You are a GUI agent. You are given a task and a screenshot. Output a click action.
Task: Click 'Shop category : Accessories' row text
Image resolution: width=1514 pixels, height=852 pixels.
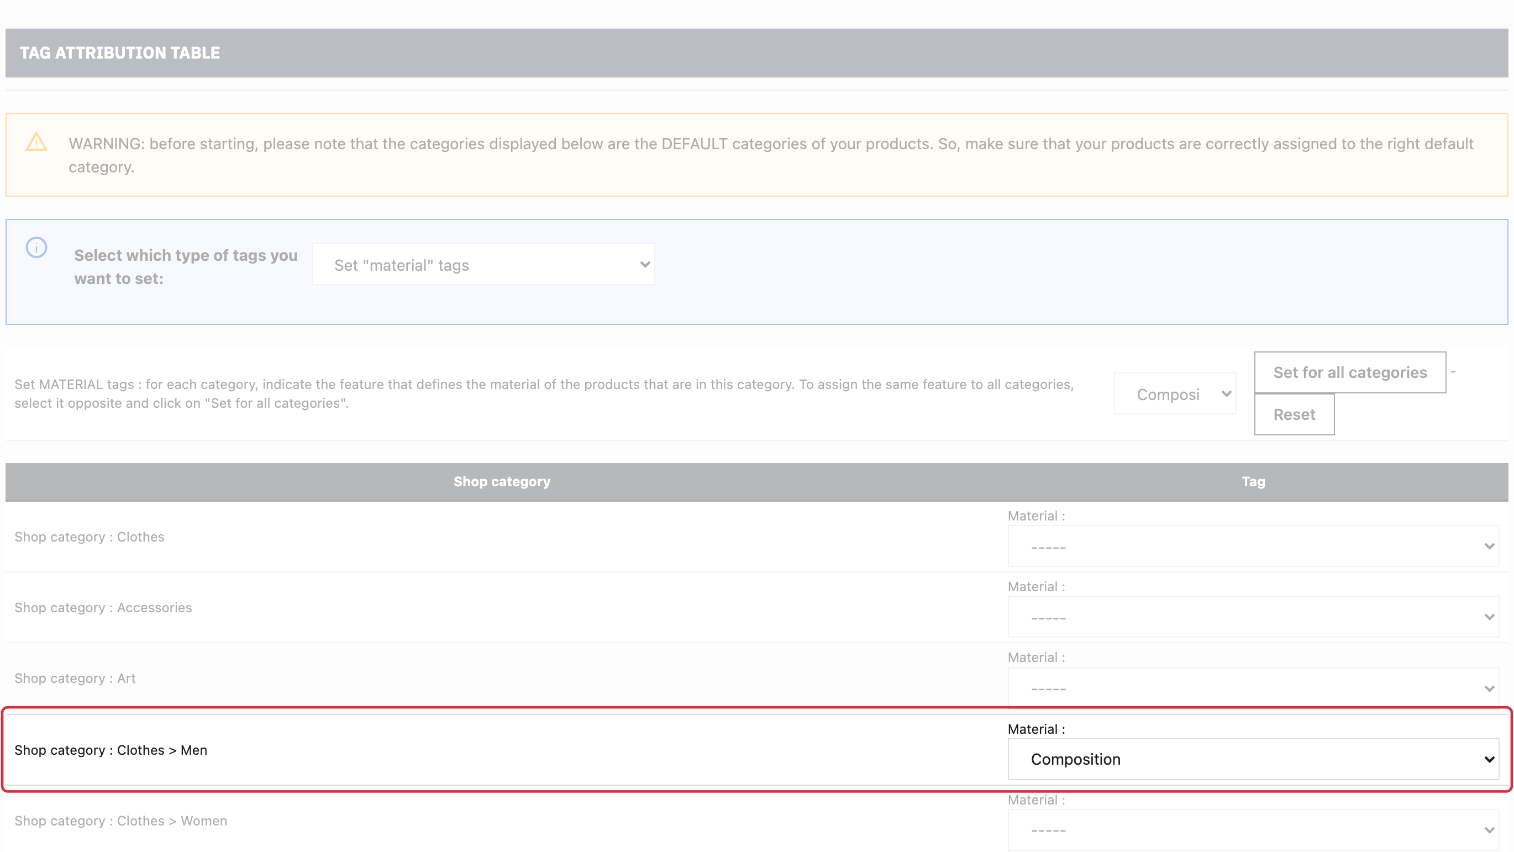click(103, 608)
